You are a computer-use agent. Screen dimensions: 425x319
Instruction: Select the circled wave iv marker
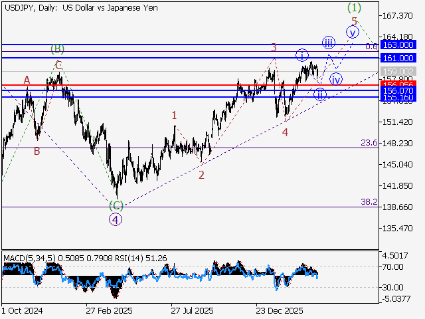click(336, 79)
